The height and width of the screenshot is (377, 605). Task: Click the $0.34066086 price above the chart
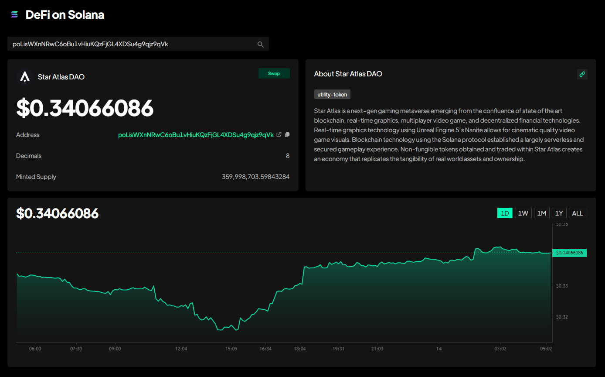(58, 213)
